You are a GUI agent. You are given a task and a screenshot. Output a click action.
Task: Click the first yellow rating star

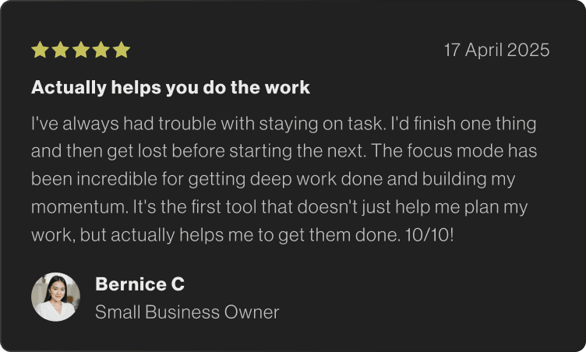[40, 51]
